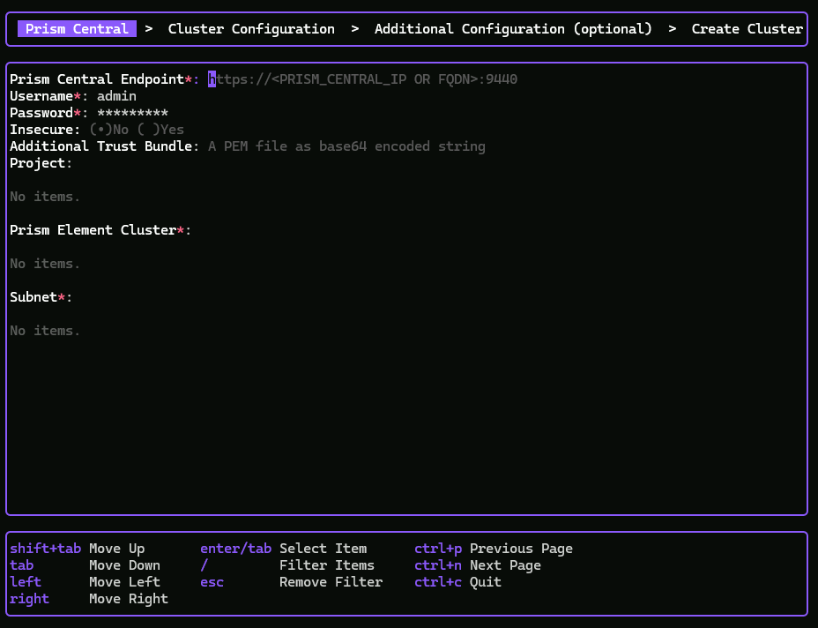This screenshot has width=818, height=628.
Task: Click "No items." under Subnet
Action: tap(45, 331)
